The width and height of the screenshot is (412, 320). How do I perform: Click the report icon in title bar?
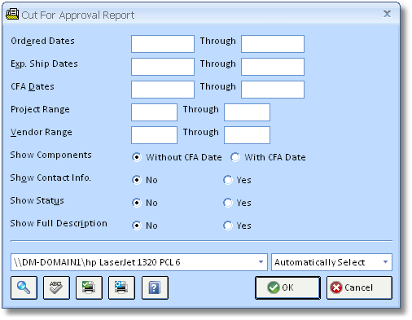[12, 15]
